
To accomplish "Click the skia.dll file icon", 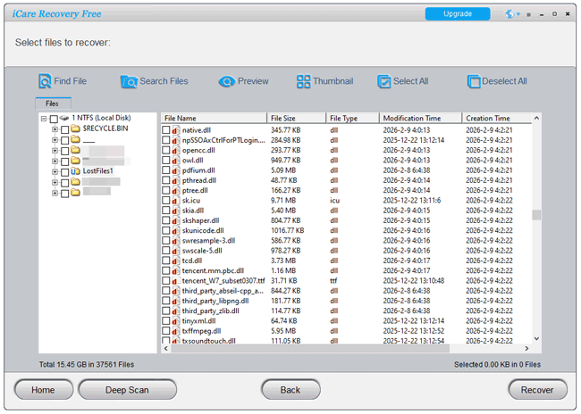I will [x=175, y=211].
